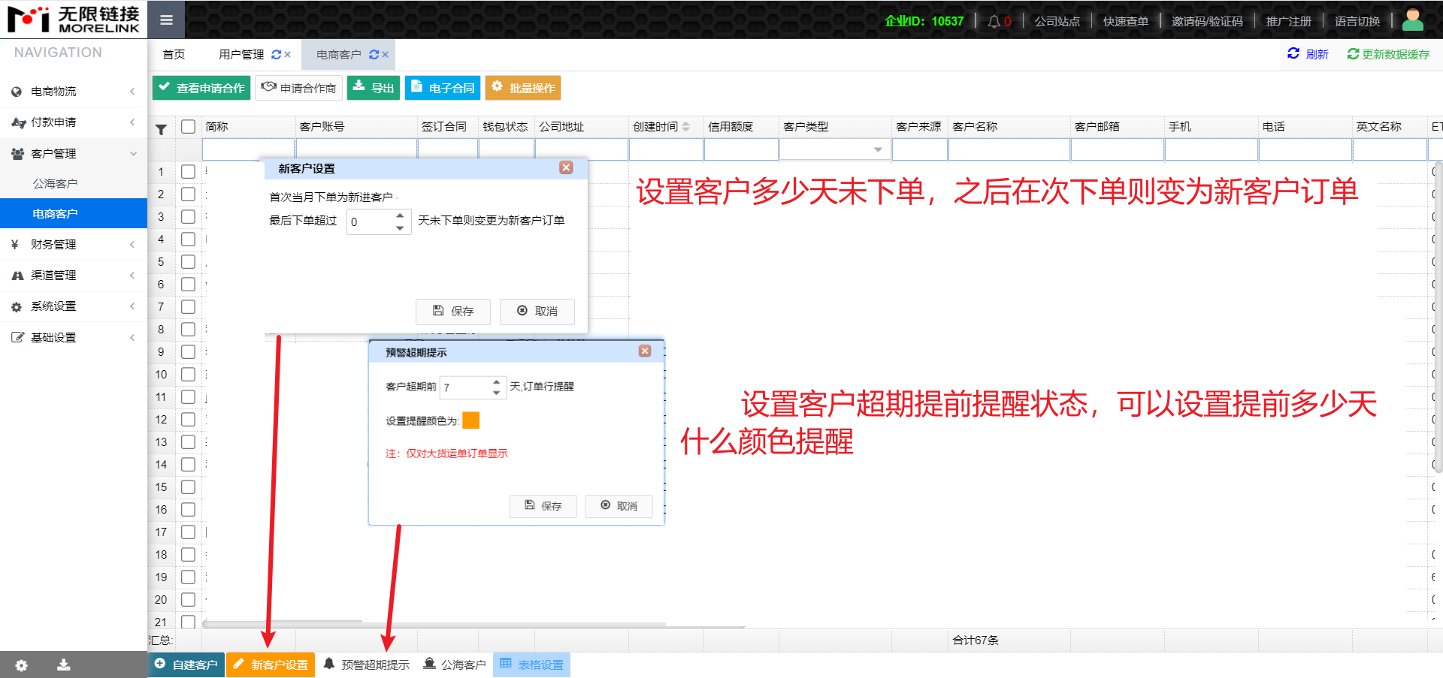Click the settings gear at sidebar bottom

coord(21,665)
